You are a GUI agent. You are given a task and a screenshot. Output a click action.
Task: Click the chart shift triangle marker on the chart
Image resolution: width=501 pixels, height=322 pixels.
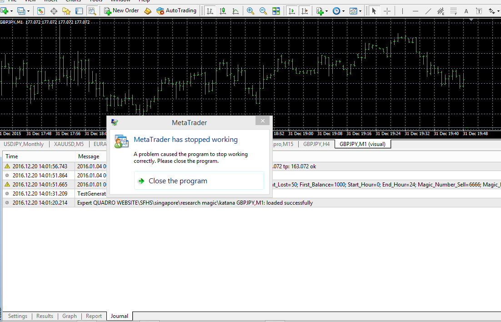point(471,20)
